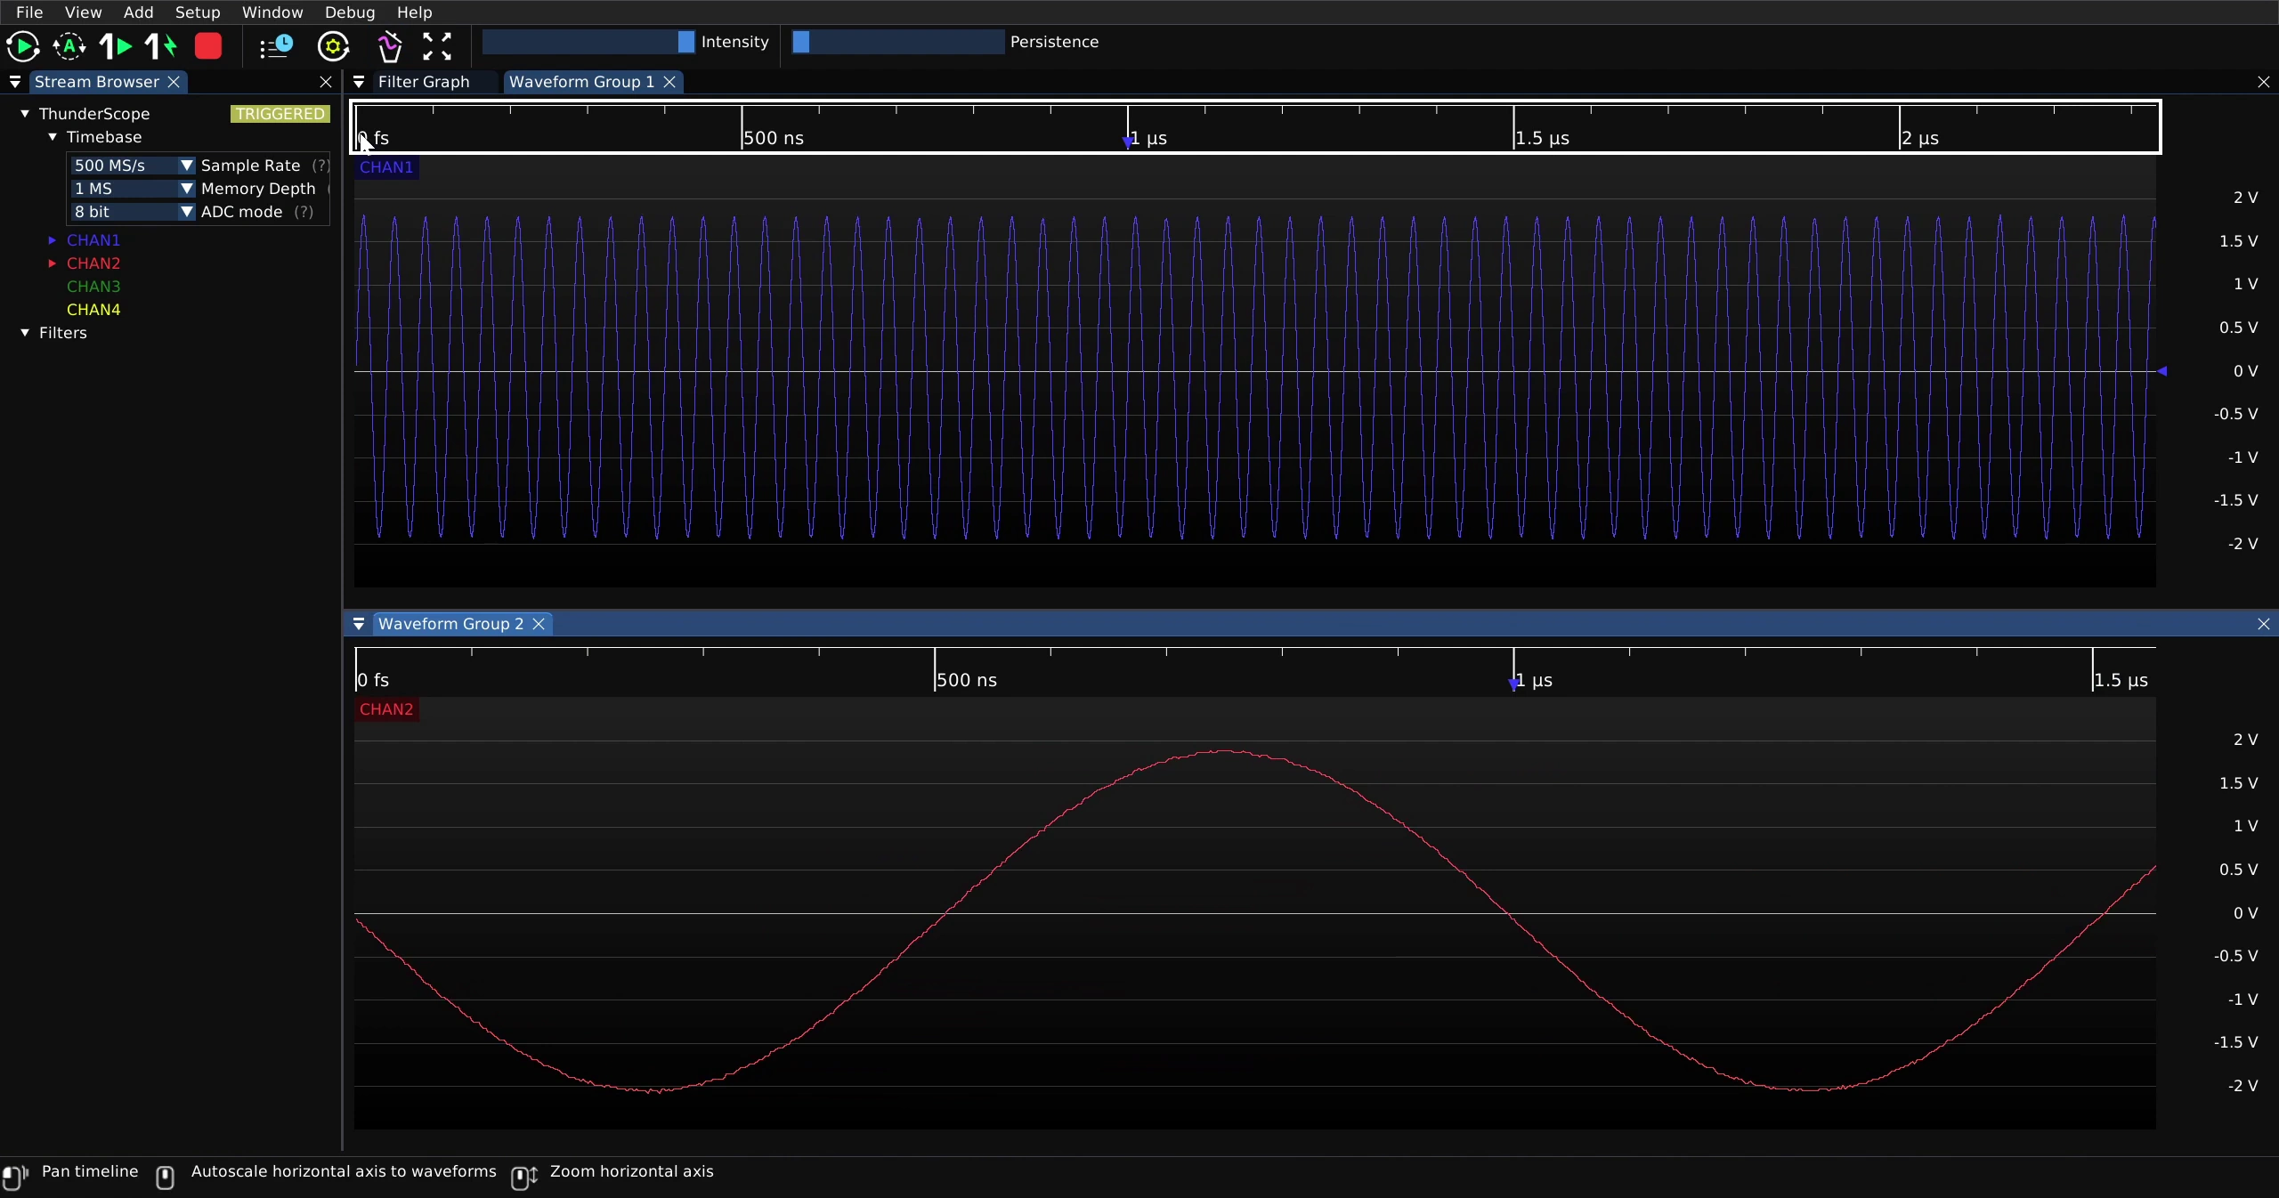This screenshot has width=2279, height=1198.
Task: Clear persistence with the bucket icon
Action: click(390, 46)
